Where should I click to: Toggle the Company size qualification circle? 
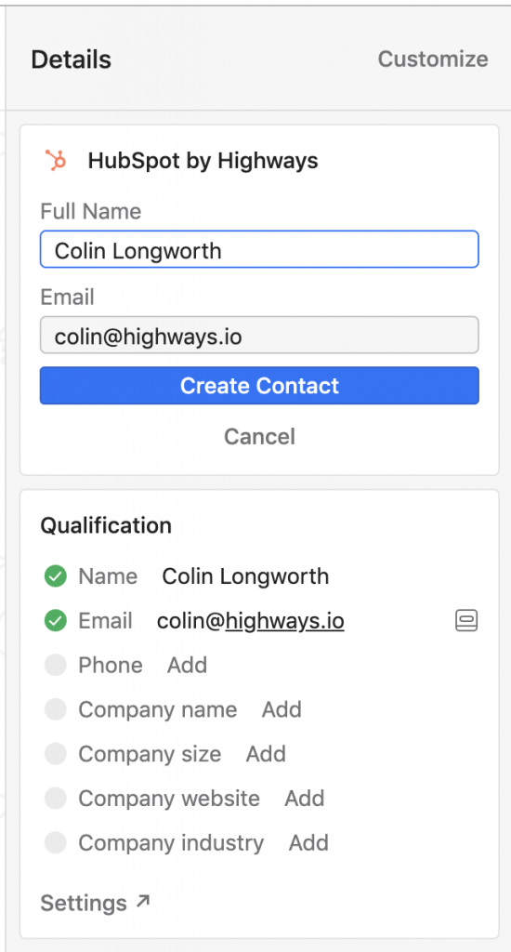coord(55,753)
